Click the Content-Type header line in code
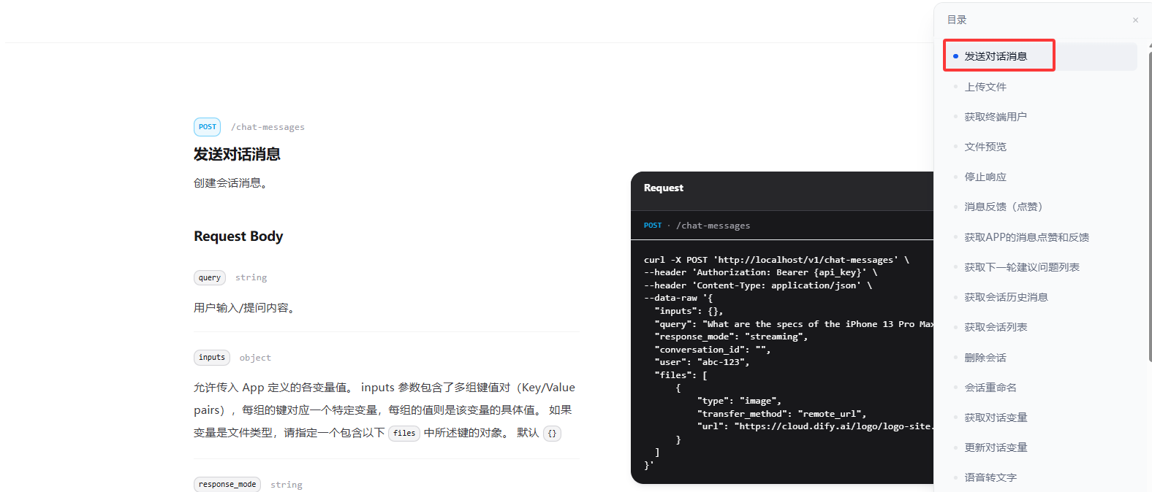 (x=758, y=285)
